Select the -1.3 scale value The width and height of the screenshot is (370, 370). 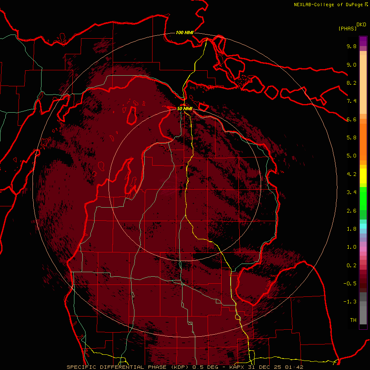[350, 302]
